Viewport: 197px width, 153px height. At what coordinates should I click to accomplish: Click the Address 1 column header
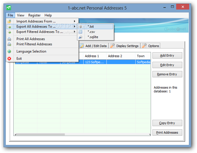tap(95, 56)
